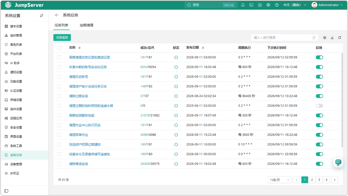This screenshot has height=196, width=348.
Task: Open the web terminal icon in header
Action: click(251, 5)
